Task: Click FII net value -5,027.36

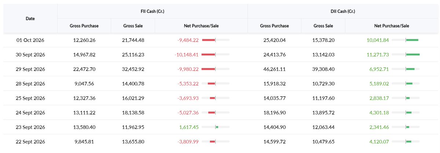Action: (x=188, y=113)
